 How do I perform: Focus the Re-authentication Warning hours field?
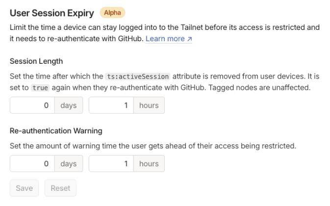coord(111,164)
